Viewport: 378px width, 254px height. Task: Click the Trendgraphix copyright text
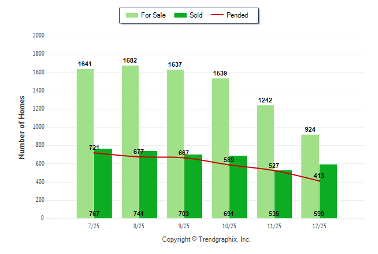[206, 240]
